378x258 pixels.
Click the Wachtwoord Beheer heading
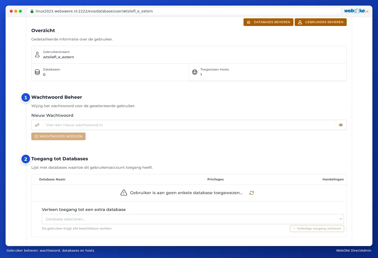pos(57,97)
